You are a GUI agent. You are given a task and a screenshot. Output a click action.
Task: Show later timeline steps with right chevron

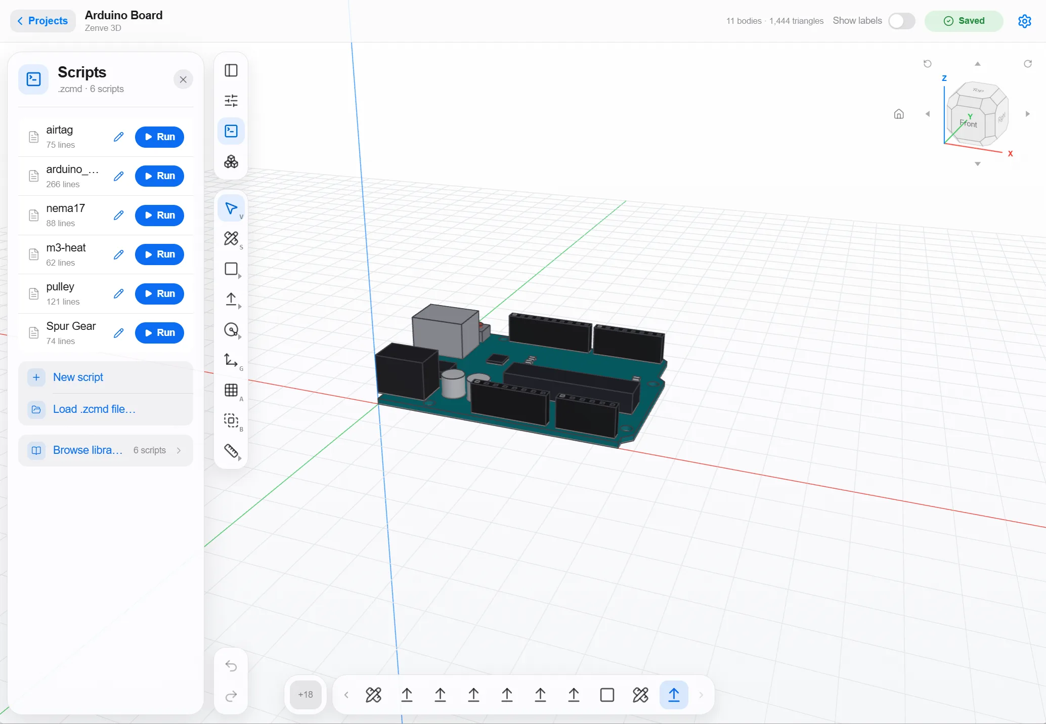[x=701, y=695]
